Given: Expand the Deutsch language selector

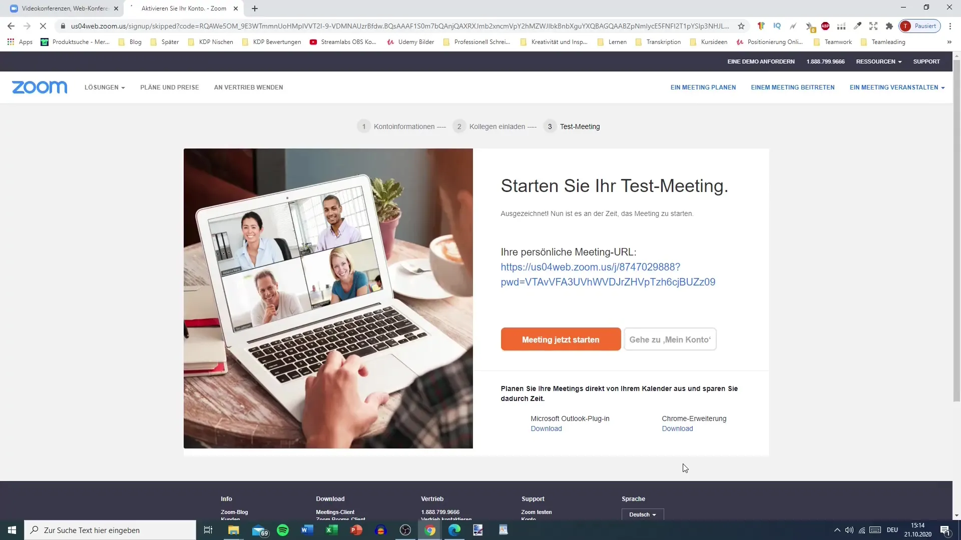Looking at the screenshot, I should pyautogui.click(x=643, y=514).
